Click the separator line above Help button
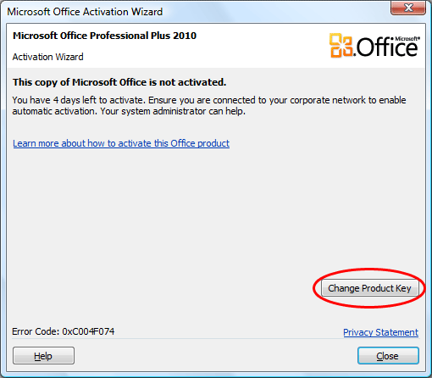This screenshot has height=378, width=432. point(215,339)
